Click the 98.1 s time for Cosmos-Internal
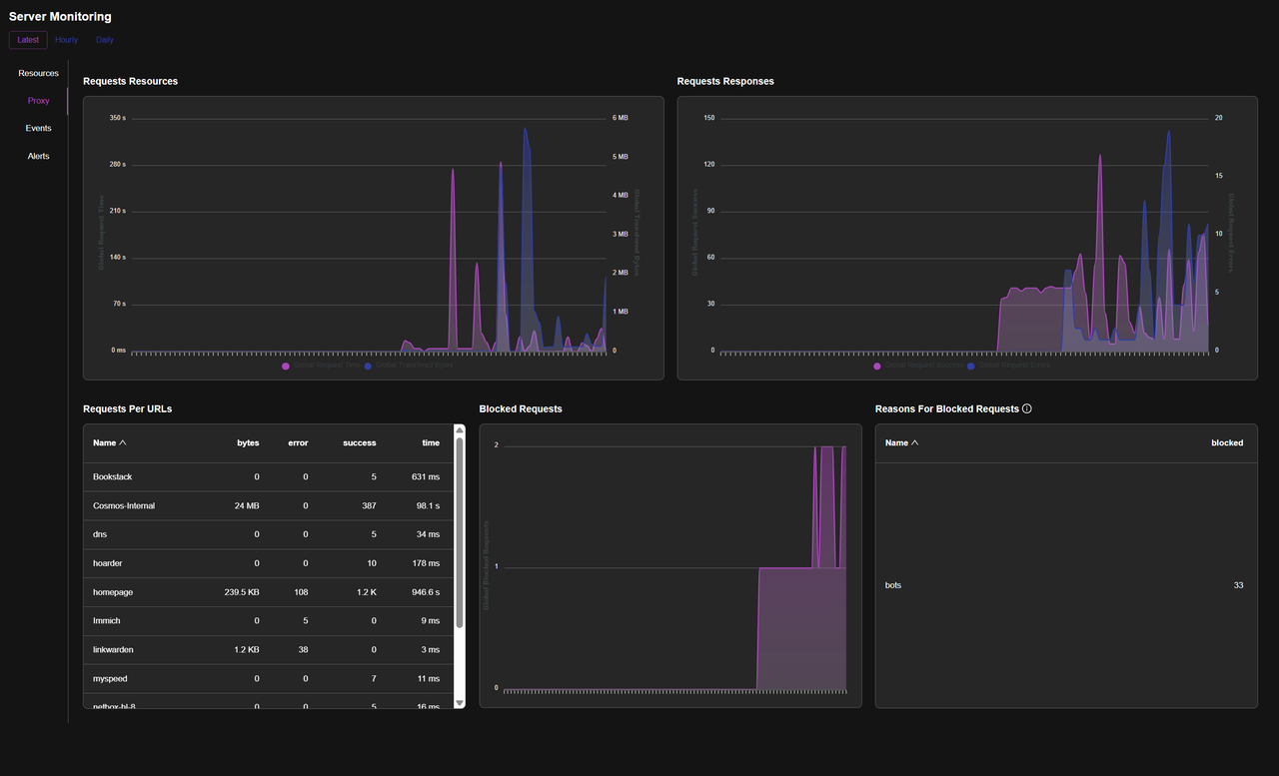The image size is (1279, 776). point(428,506)
